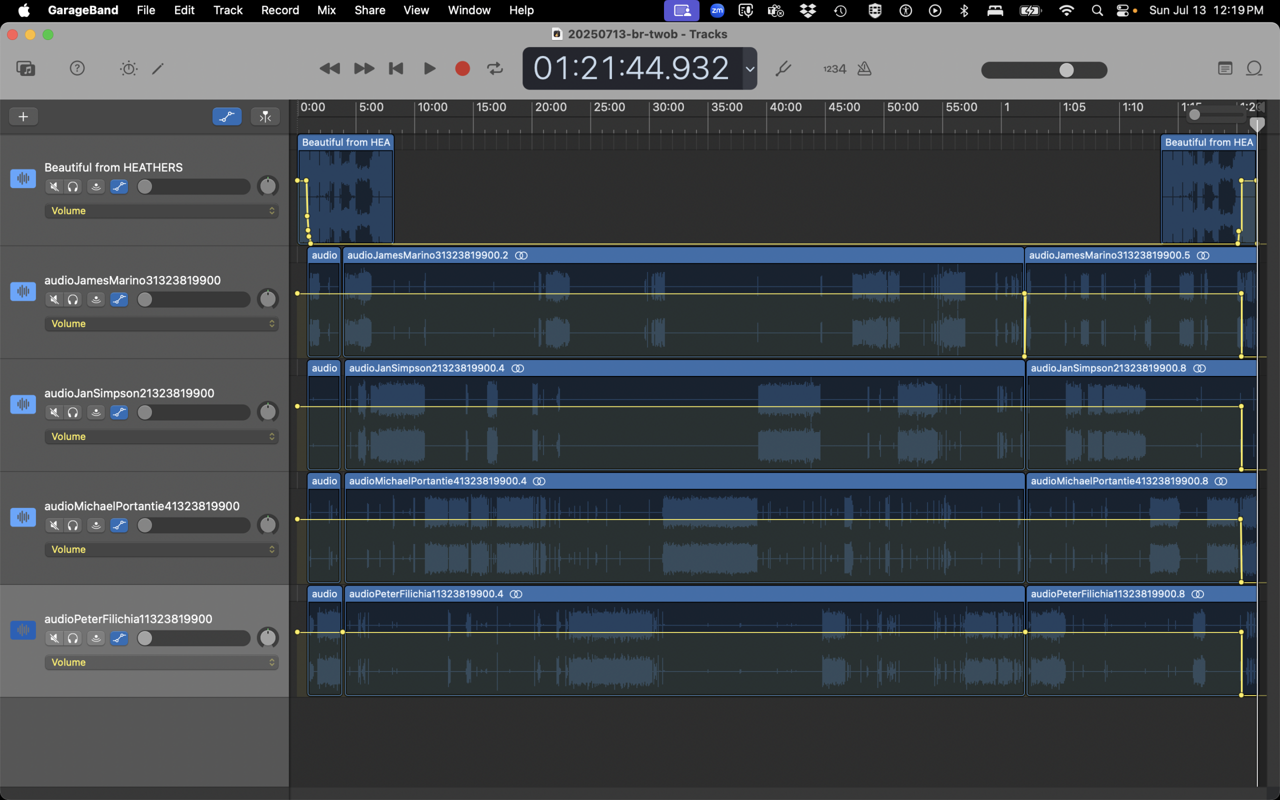Toggle the Catch Playhead button
Viewport: 1280px width, 800px height.
tap(265, 116)
